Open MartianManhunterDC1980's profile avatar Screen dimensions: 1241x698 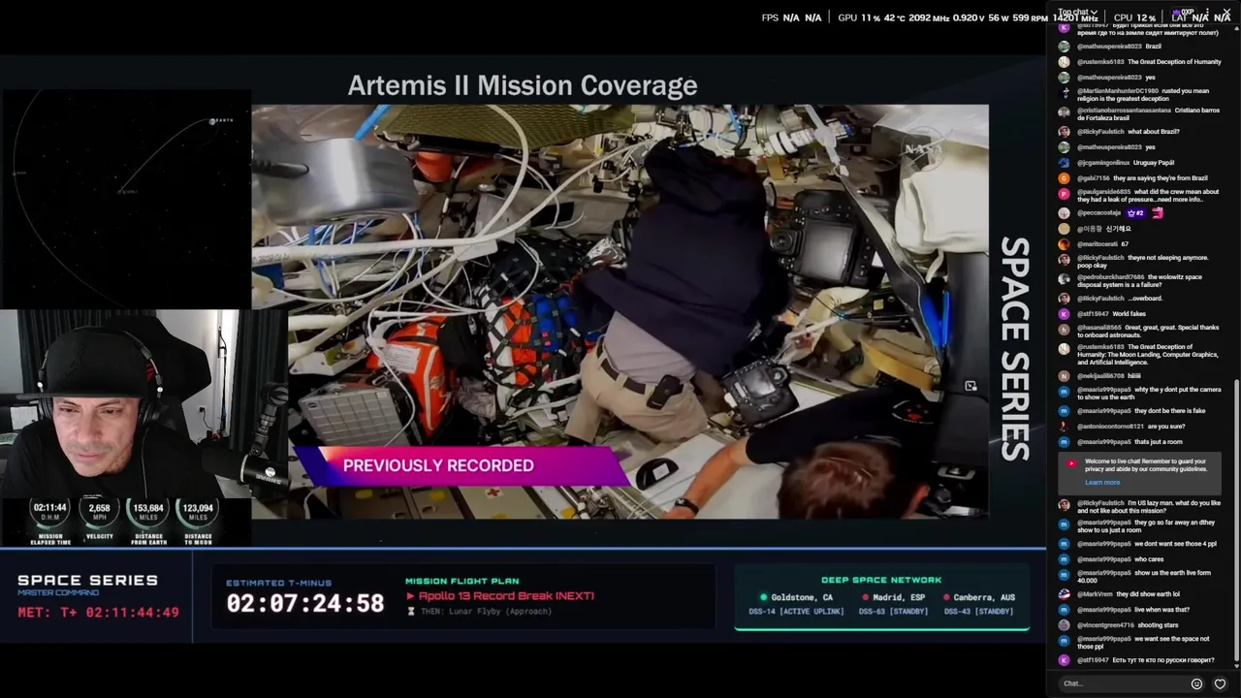point(1065,91)
